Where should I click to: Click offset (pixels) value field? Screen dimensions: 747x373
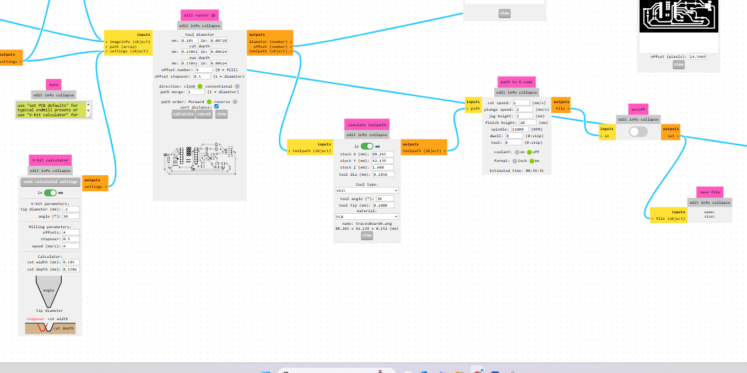pyautogui.click(x=698, y=56)
